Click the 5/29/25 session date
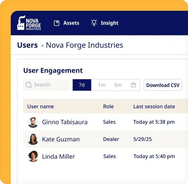The image size is (188, 184). (143, 139)
